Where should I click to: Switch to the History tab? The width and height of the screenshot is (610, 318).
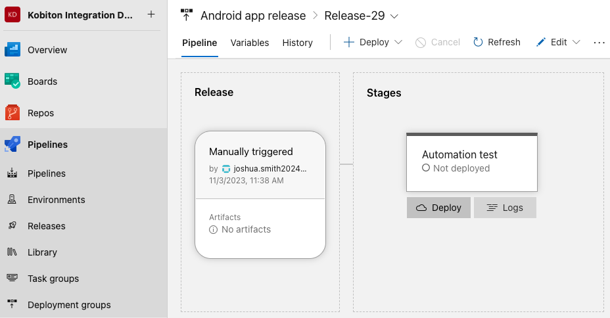click(298, 43)
